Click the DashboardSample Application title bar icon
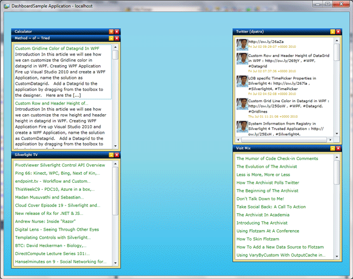The width and height of the screenshot is (353, 279). pos(7,6)
